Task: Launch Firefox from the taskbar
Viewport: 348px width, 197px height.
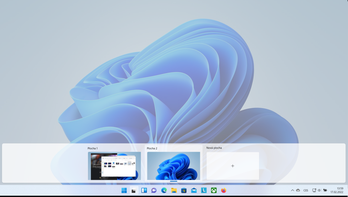Action: 224,190
